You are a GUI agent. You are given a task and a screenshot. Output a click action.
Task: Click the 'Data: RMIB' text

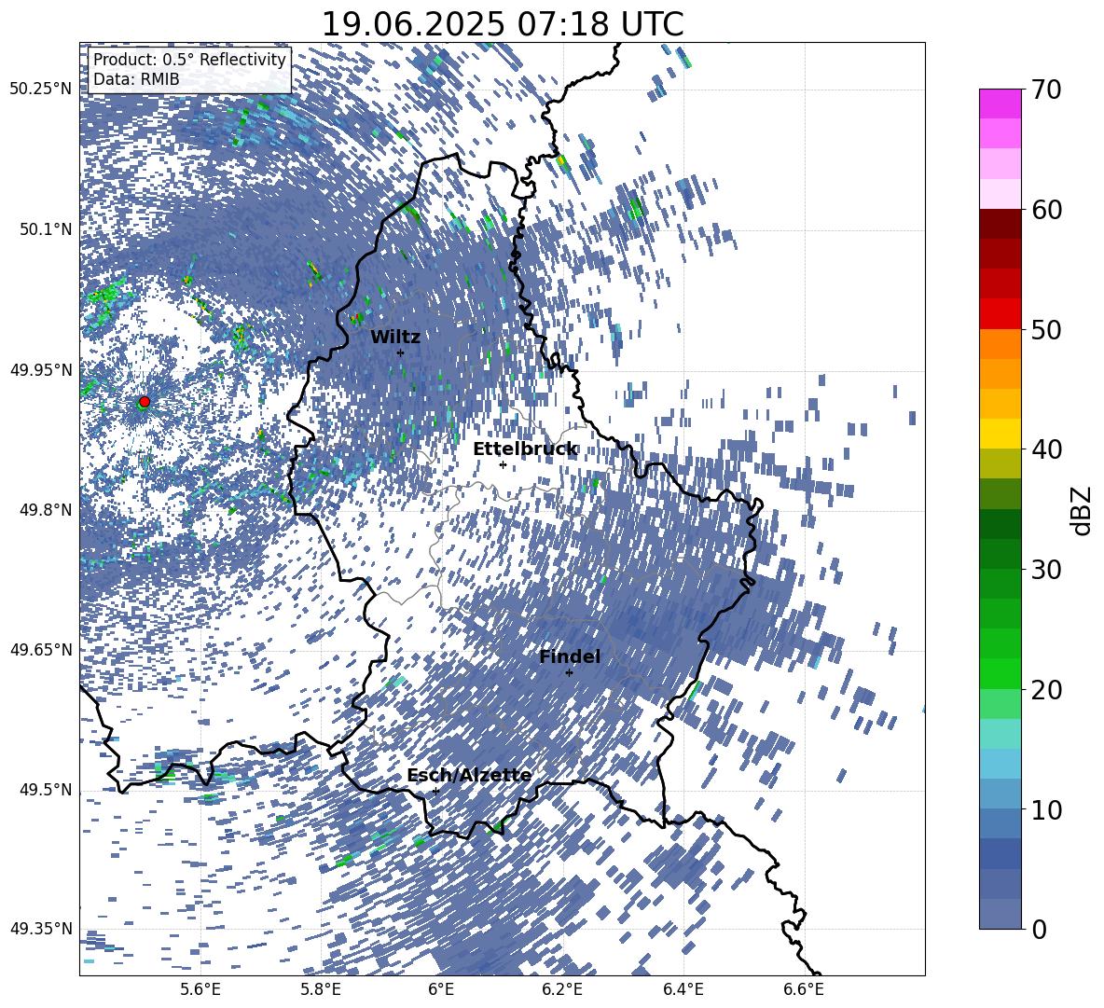[x=136, y=79]
